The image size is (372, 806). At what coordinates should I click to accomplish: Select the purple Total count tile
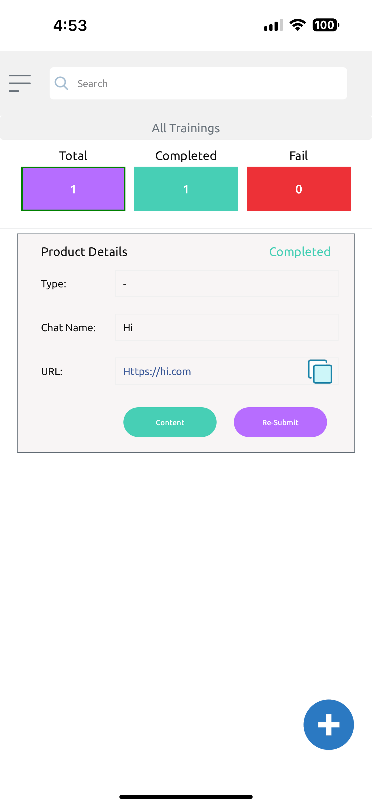tap(73, 189)
